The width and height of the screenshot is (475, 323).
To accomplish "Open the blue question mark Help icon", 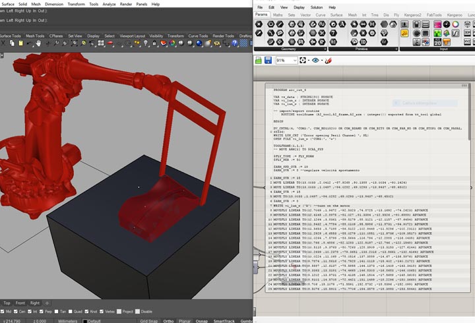I will (234, 44).
